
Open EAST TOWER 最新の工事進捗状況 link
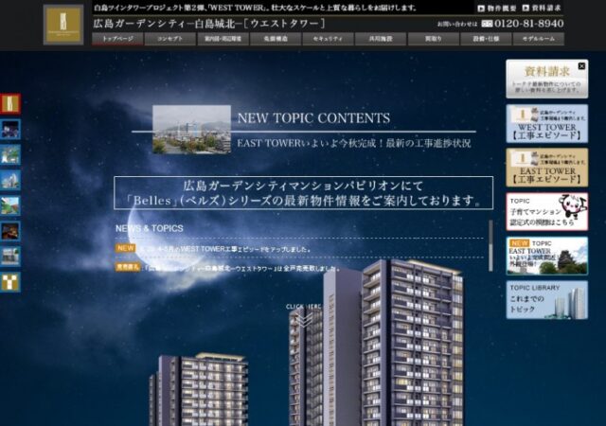353,143
